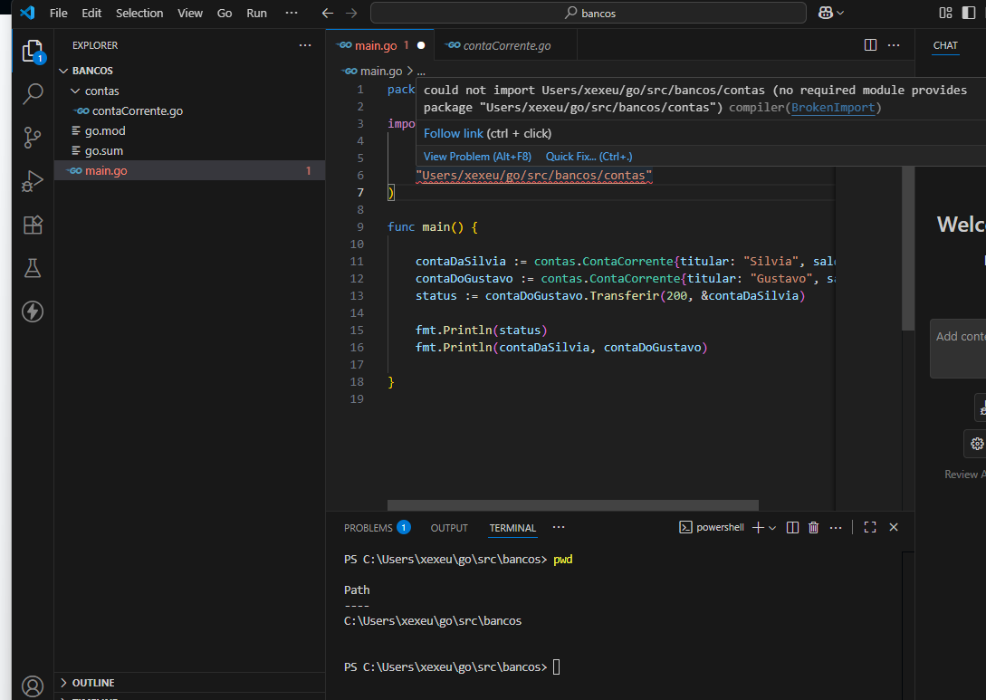Screen dimensions: 986x700
Task: Close the terminal panel
Action: [894, 528]
